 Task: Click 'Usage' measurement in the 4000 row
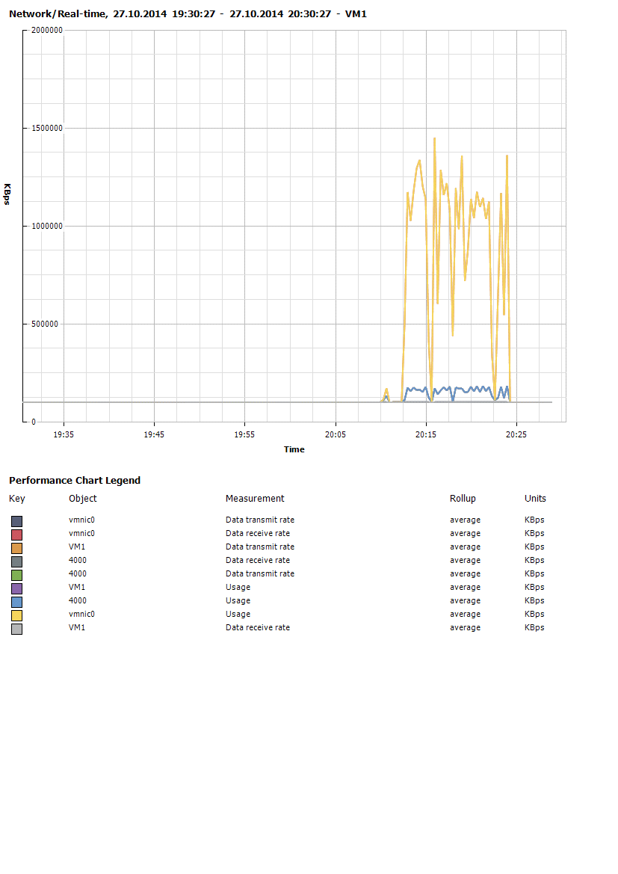coord(238,600)
